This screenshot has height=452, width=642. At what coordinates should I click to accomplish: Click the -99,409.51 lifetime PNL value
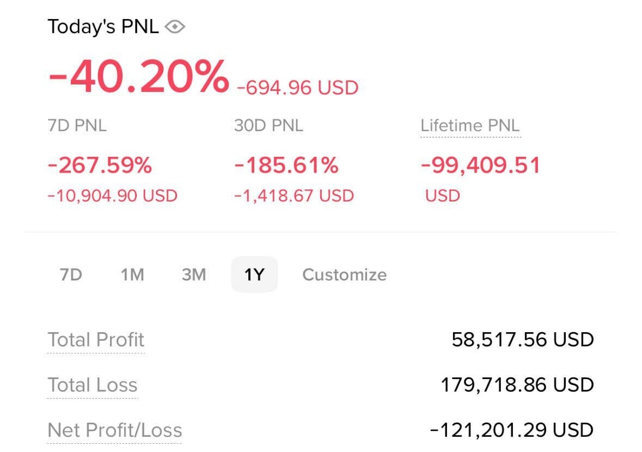(481, 165)
